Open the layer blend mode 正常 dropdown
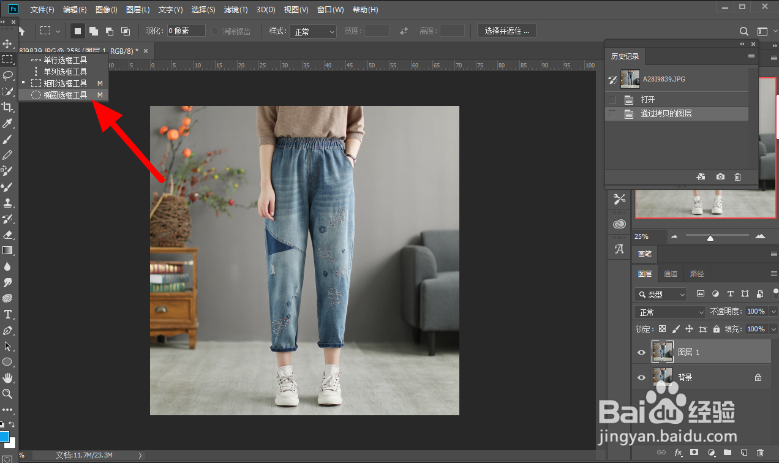Viewport: 779px width, 463px height. coord(670,312)
